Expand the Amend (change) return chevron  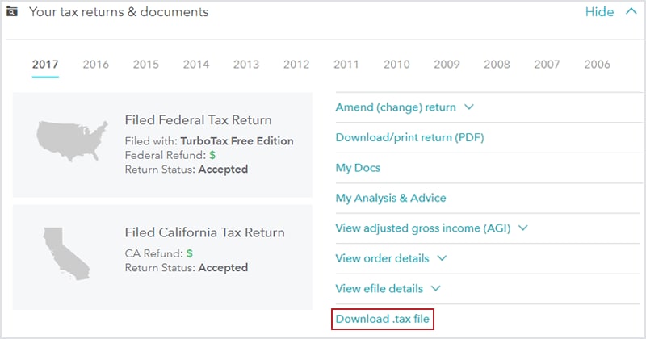[x=469, y=107]
